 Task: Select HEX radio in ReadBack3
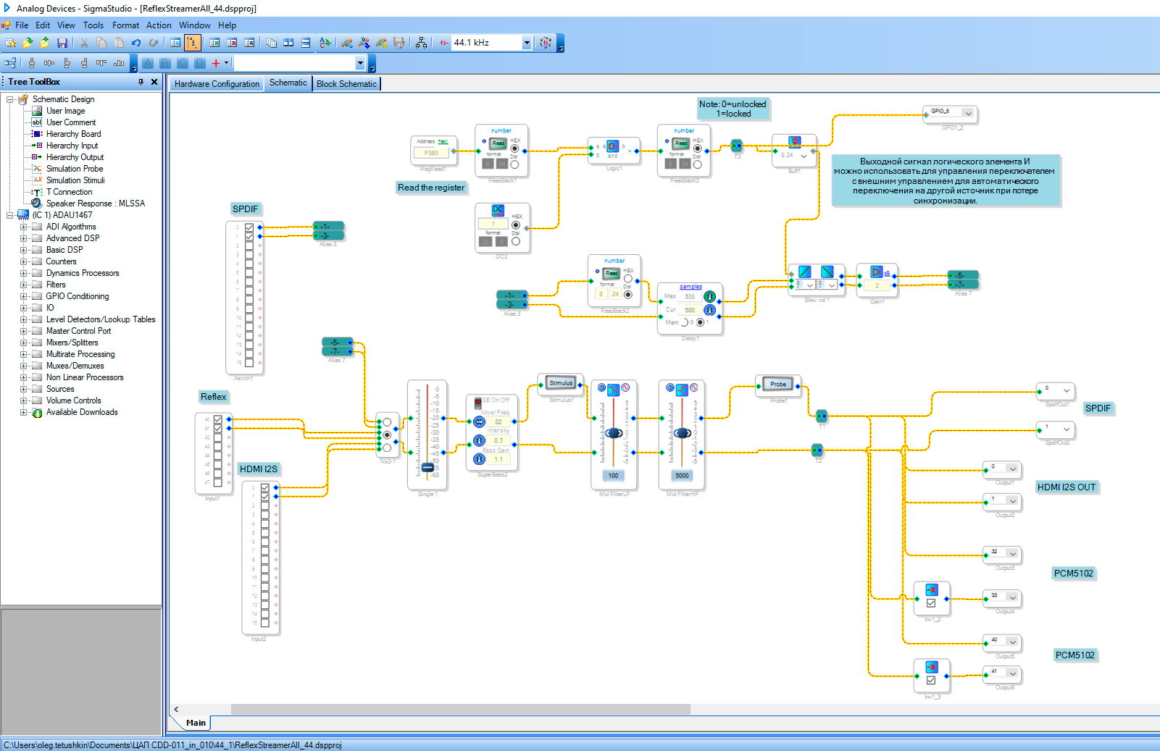697,148
